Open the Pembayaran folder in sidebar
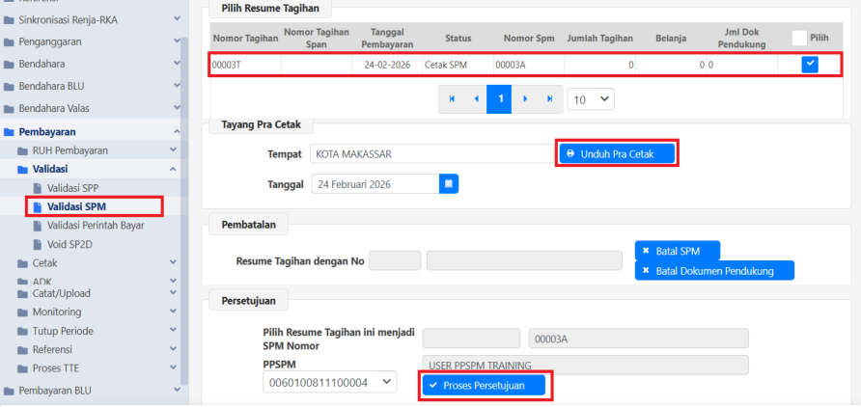Image resolution: width=861 pixels, height=407 pixels. coord(47,131)
